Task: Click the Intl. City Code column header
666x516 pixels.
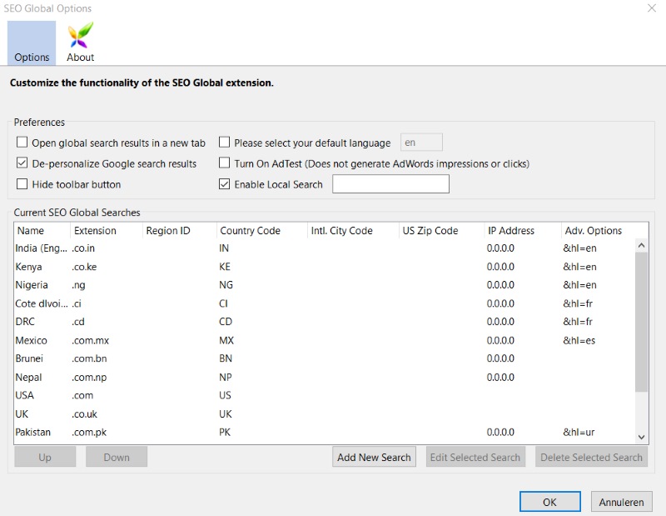Action: click(x=353, y=231)
